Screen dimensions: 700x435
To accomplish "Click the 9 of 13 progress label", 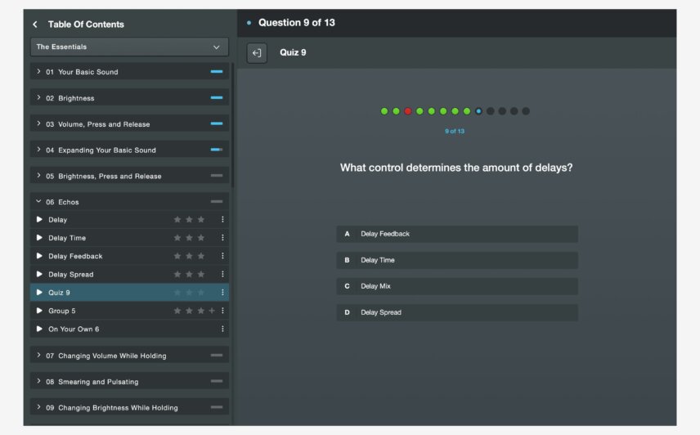I will (x=455, y=131).
